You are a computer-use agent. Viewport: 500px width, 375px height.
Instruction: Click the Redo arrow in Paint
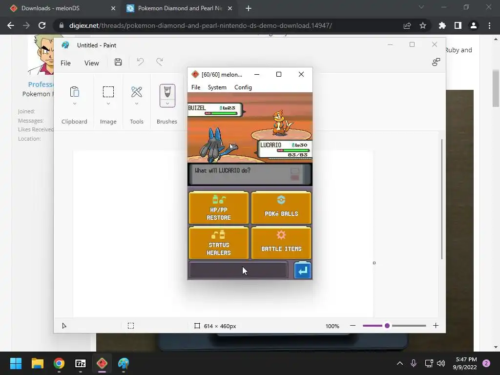tap(160, 62)
